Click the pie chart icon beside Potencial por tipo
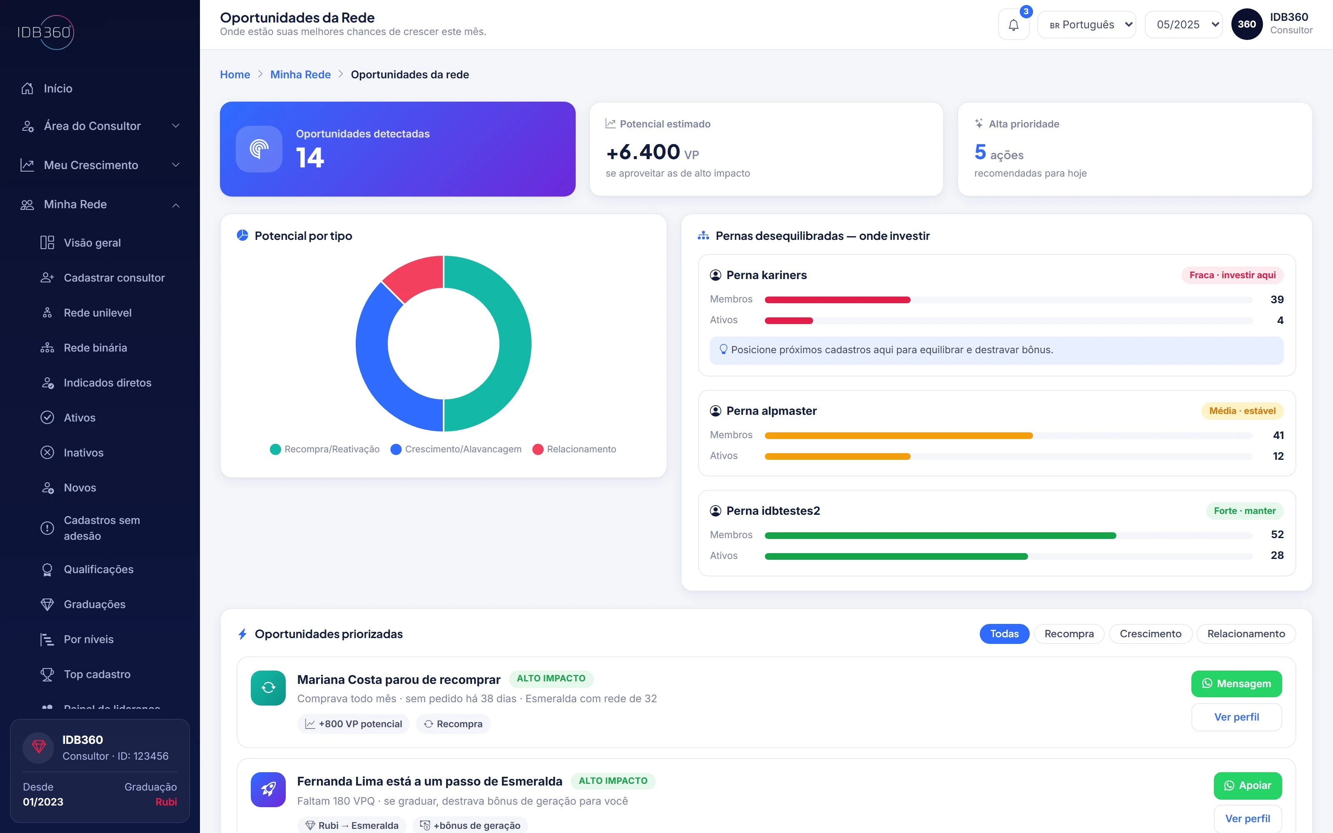The height and width of the screenshot is (833, 1333). [x=242, y=235]
